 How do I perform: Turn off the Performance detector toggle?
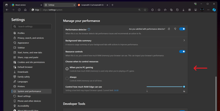coord(182,29)
